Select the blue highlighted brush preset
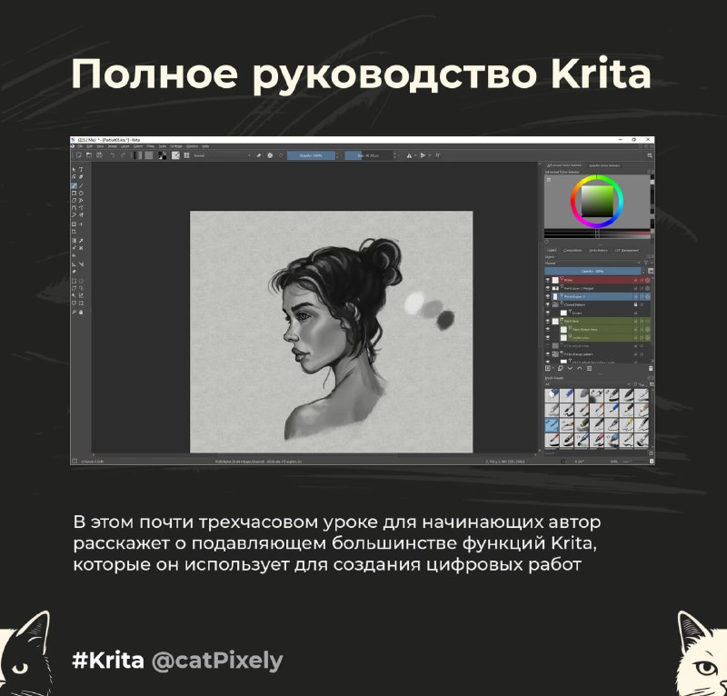Screen dimensions: 727x696 (552, 425)
